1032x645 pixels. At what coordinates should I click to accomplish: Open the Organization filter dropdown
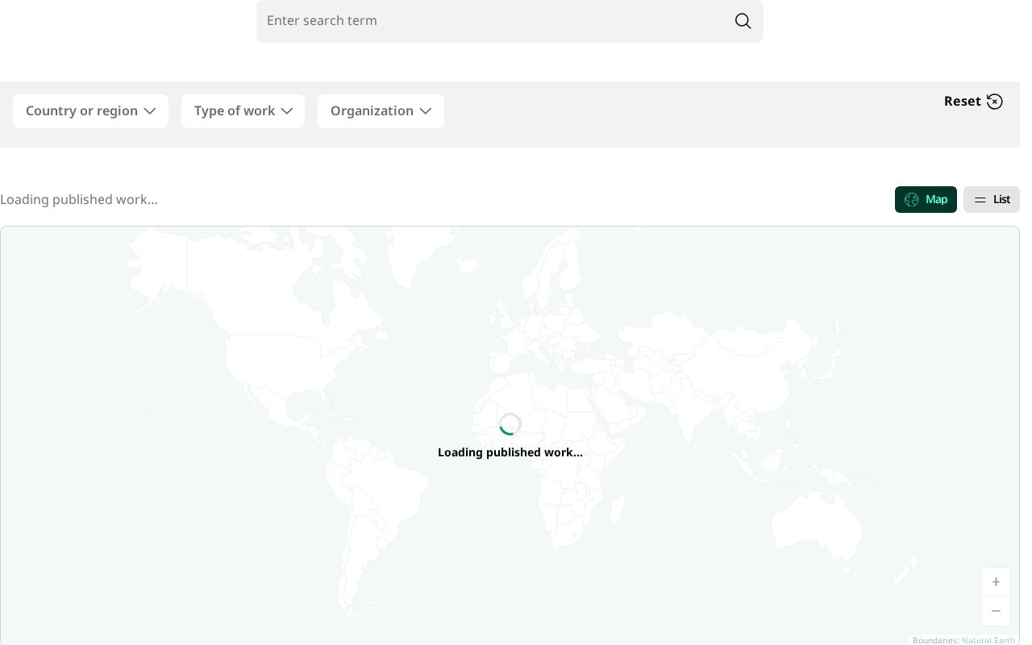click(x=381, y=111)
